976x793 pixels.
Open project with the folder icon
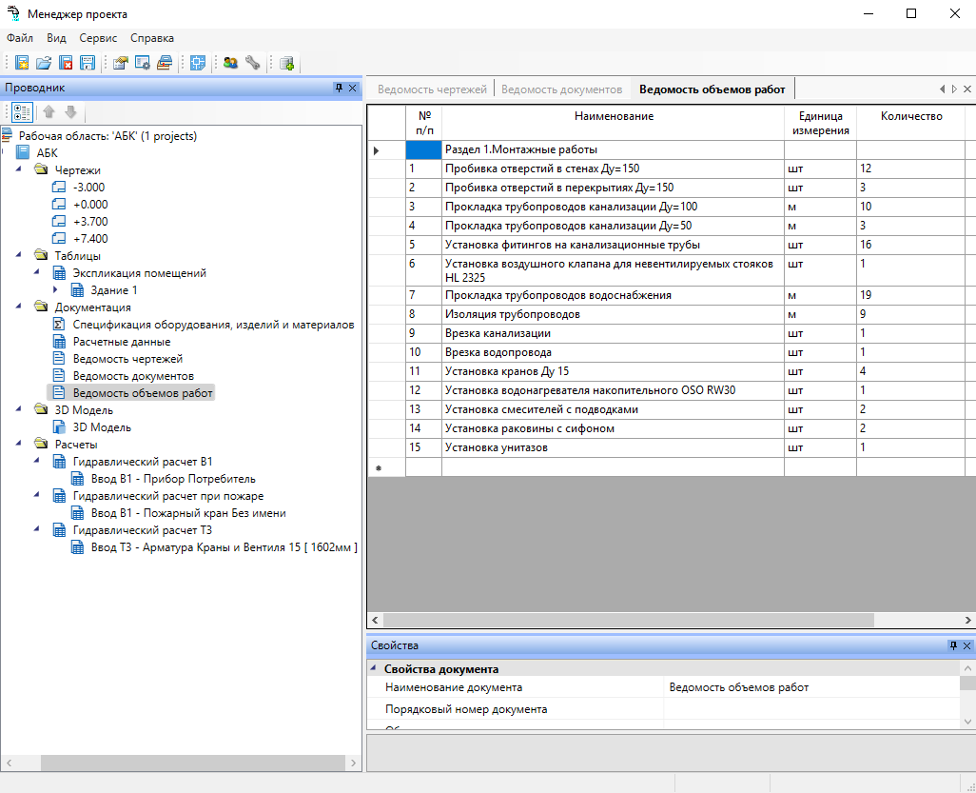coord(44,63)
